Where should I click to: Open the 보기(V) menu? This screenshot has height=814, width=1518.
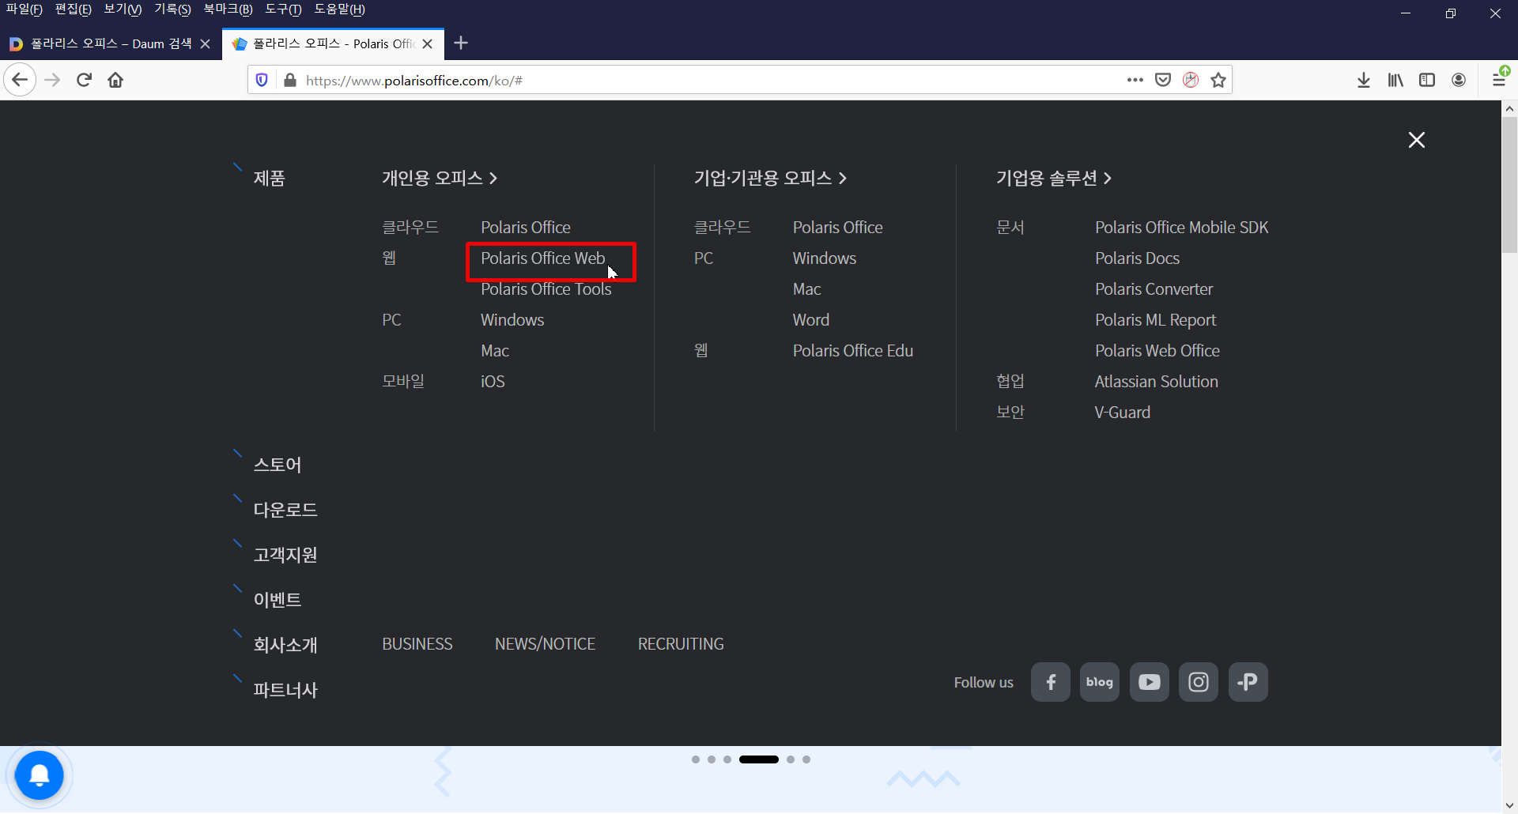pos(123,9)
